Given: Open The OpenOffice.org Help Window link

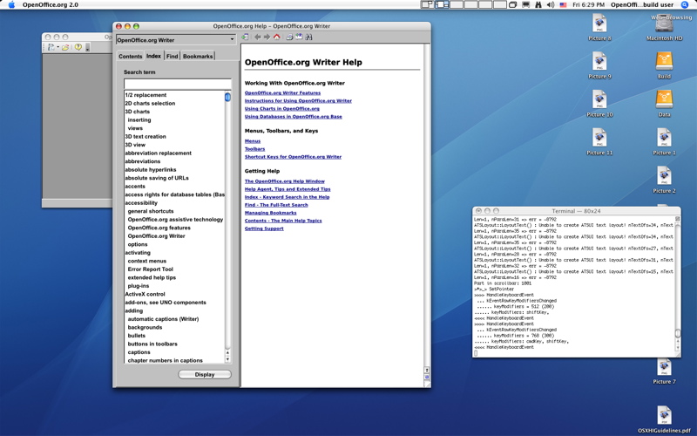Looking at the screenshot, I should [x=285, y=181].
